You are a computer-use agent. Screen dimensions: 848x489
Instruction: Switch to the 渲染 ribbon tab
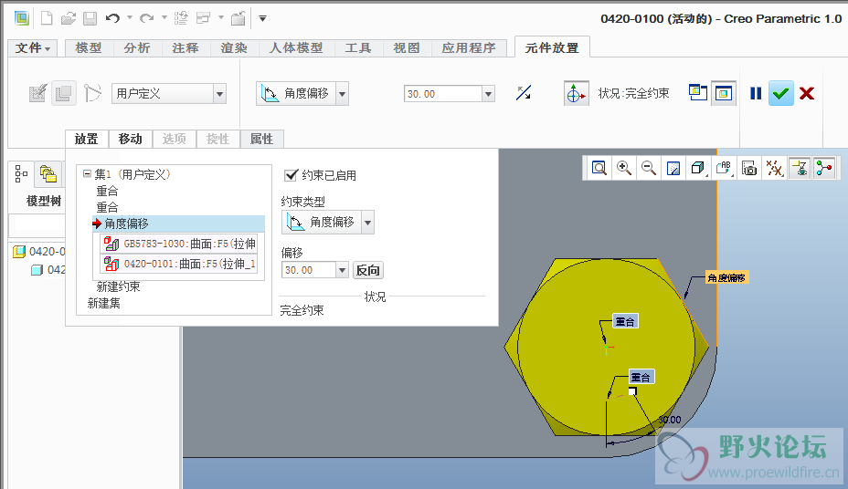234,48
